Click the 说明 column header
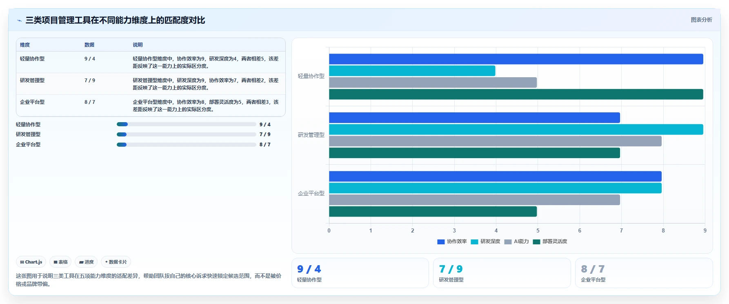Image resolution: width=729 pixels, height=304 pixels. coord(138,45)
